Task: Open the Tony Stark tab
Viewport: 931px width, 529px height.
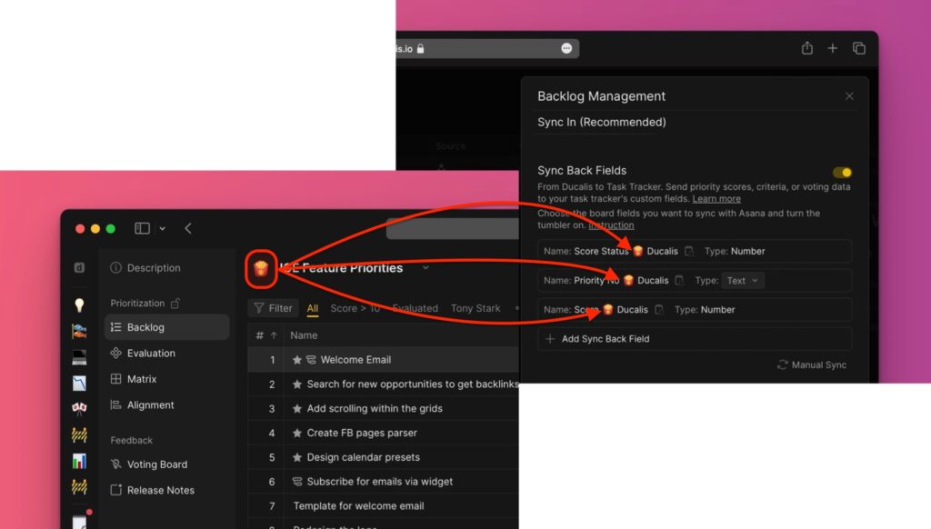Action: (x=476, y=308)
